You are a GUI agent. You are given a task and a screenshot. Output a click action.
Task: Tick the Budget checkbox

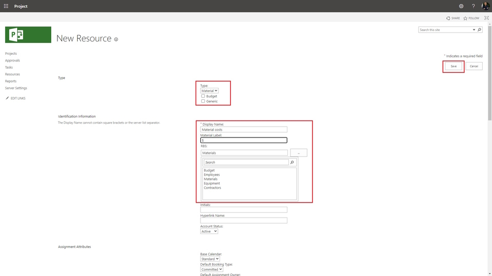203,96
